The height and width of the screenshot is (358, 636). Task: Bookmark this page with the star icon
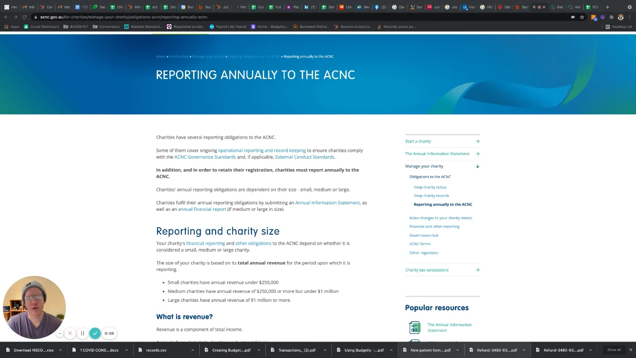tap(582, 17)
